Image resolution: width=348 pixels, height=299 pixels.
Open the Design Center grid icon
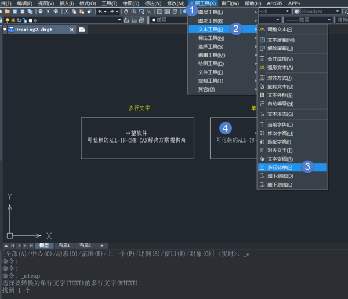(x=167, y=12)
